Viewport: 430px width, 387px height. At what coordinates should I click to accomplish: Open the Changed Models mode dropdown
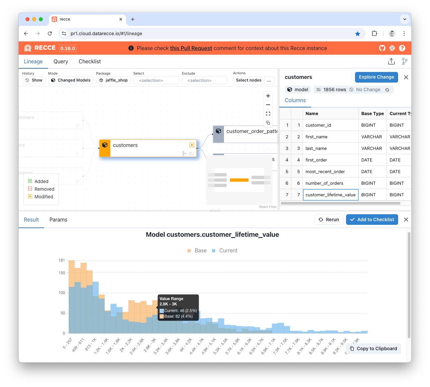click(71, 80)
